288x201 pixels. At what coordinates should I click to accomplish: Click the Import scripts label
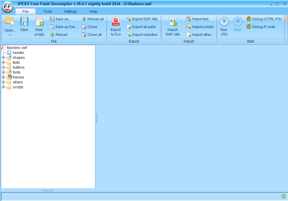(x=203, y=27)
